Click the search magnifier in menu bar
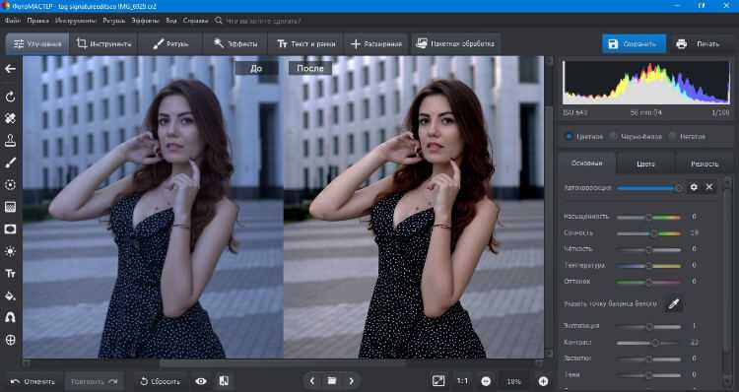 [x=218, y=21]
